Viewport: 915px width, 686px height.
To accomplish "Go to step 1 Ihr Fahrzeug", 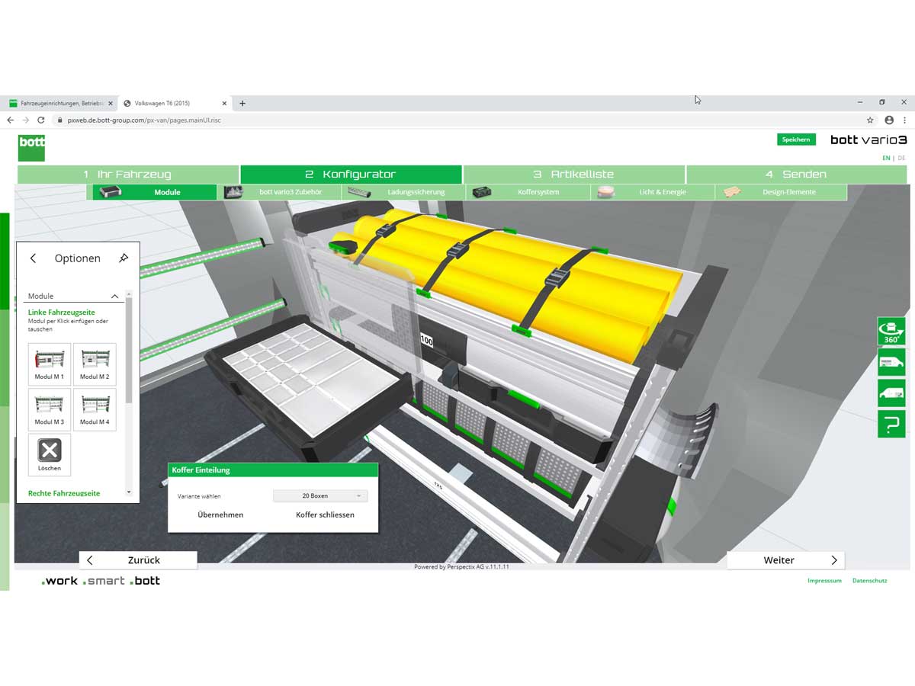I will click(x=127, y=175).
